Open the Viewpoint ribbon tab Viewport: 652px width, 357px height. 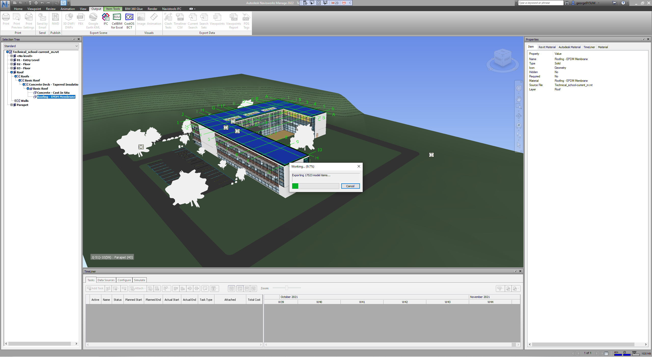point(34,9)
